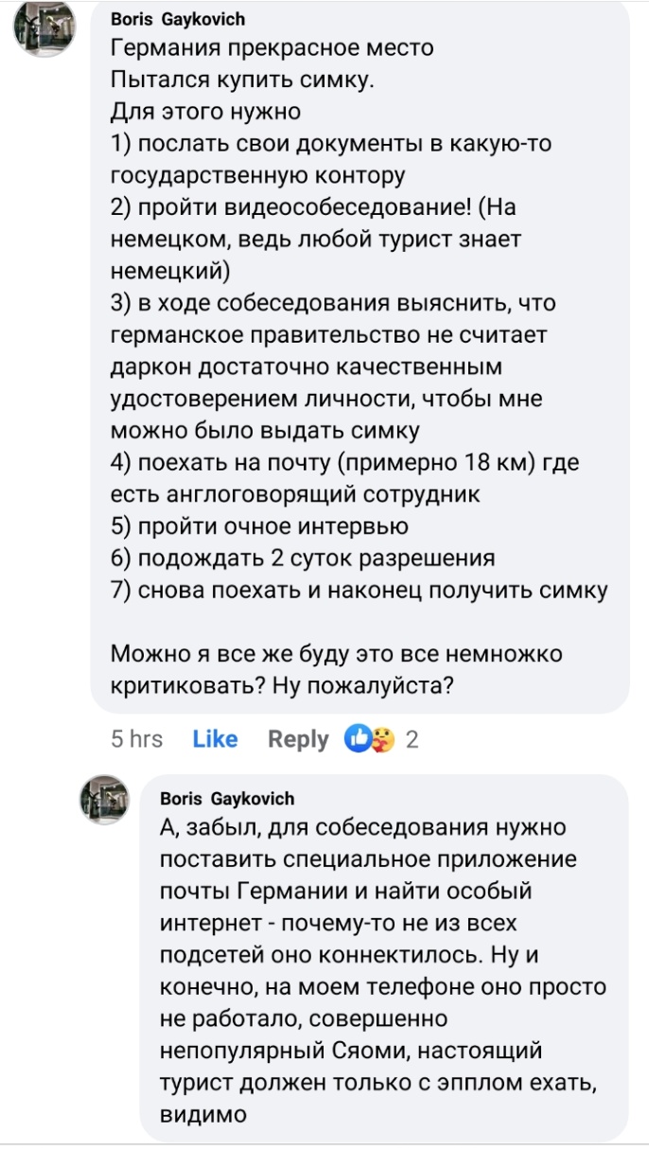The width and height of the screenshot is (649, 1151).
Task: Click step 7 about finally getting the SIM
Action: coord(360,591)
